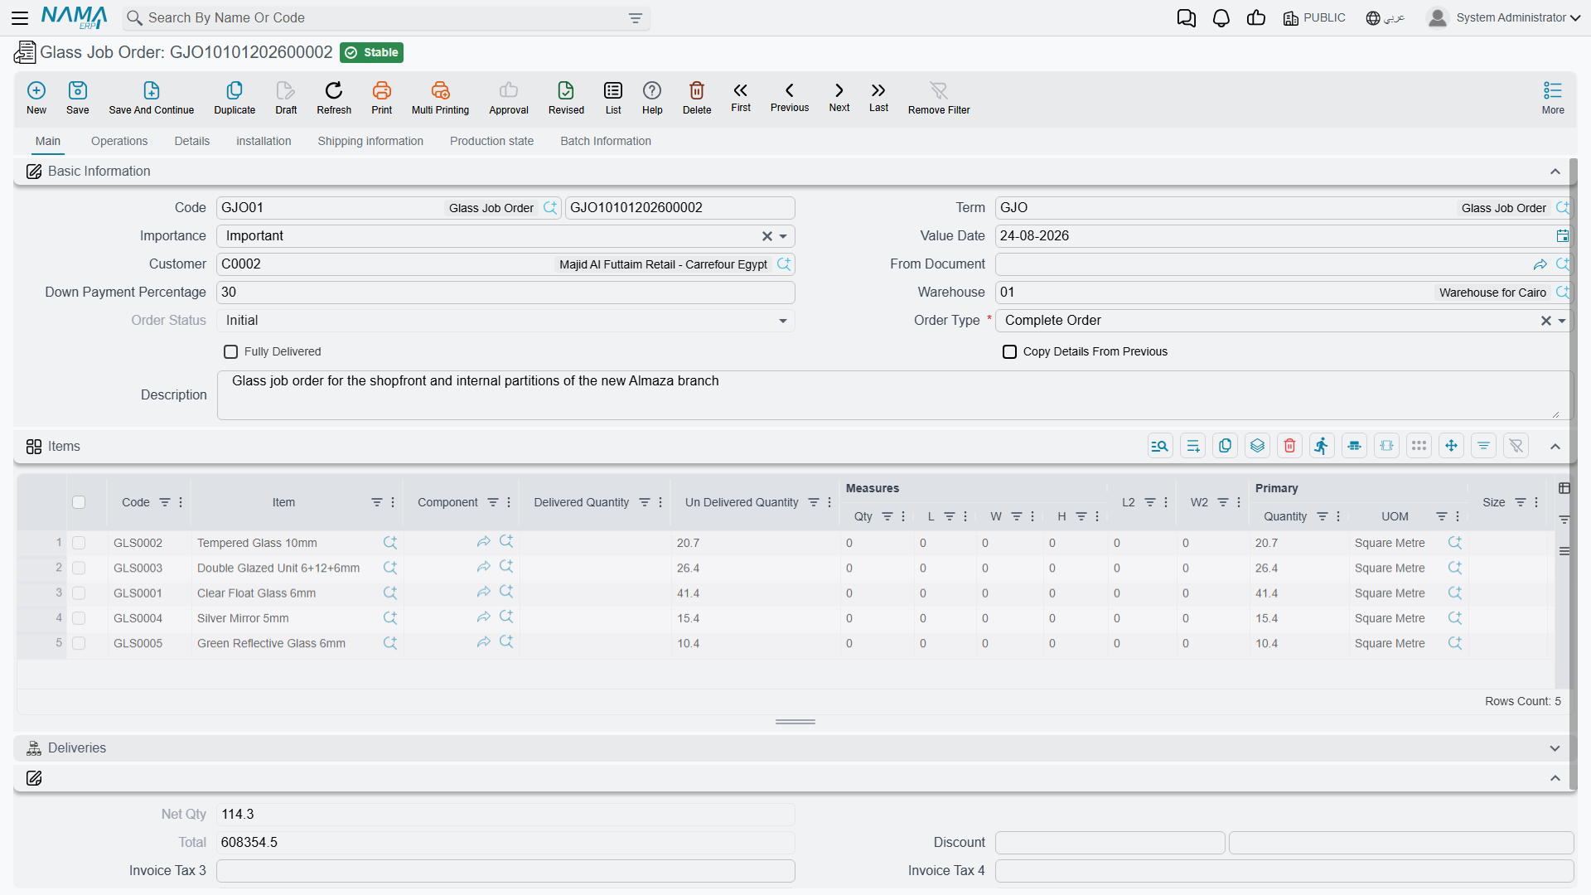This screenshot has width=1591, height=895.
Task: Click the search rows icon in Items toolbar
Action: (1160, 446)
